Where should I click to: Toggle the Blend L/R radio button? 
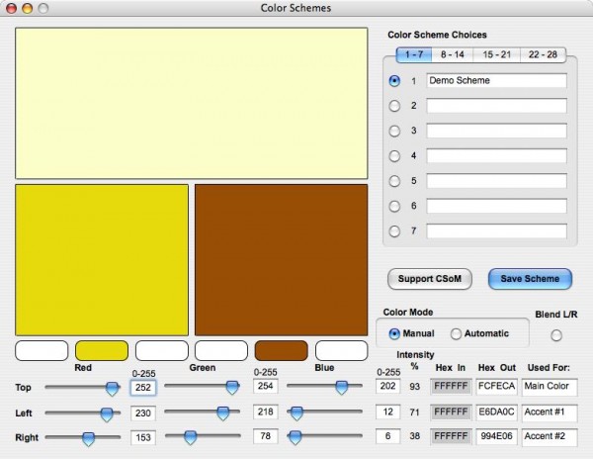click(x=554, y=334)
